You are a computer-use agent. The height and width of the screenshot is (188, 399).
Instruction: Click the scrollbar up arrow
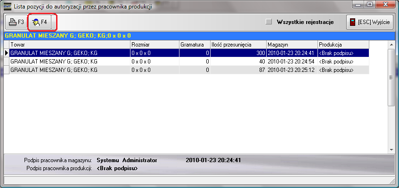[391, 44]
